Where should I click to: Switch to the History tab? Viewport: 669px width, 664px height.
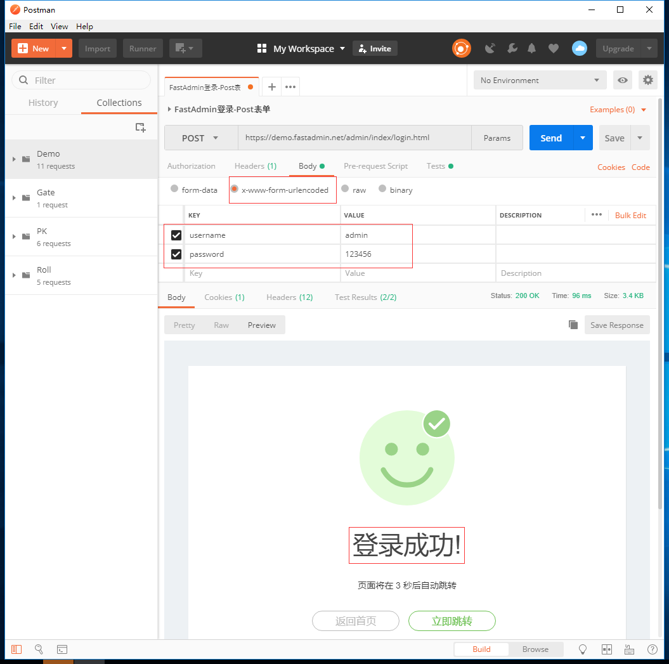pyautogui.click(x=43, y=103)
